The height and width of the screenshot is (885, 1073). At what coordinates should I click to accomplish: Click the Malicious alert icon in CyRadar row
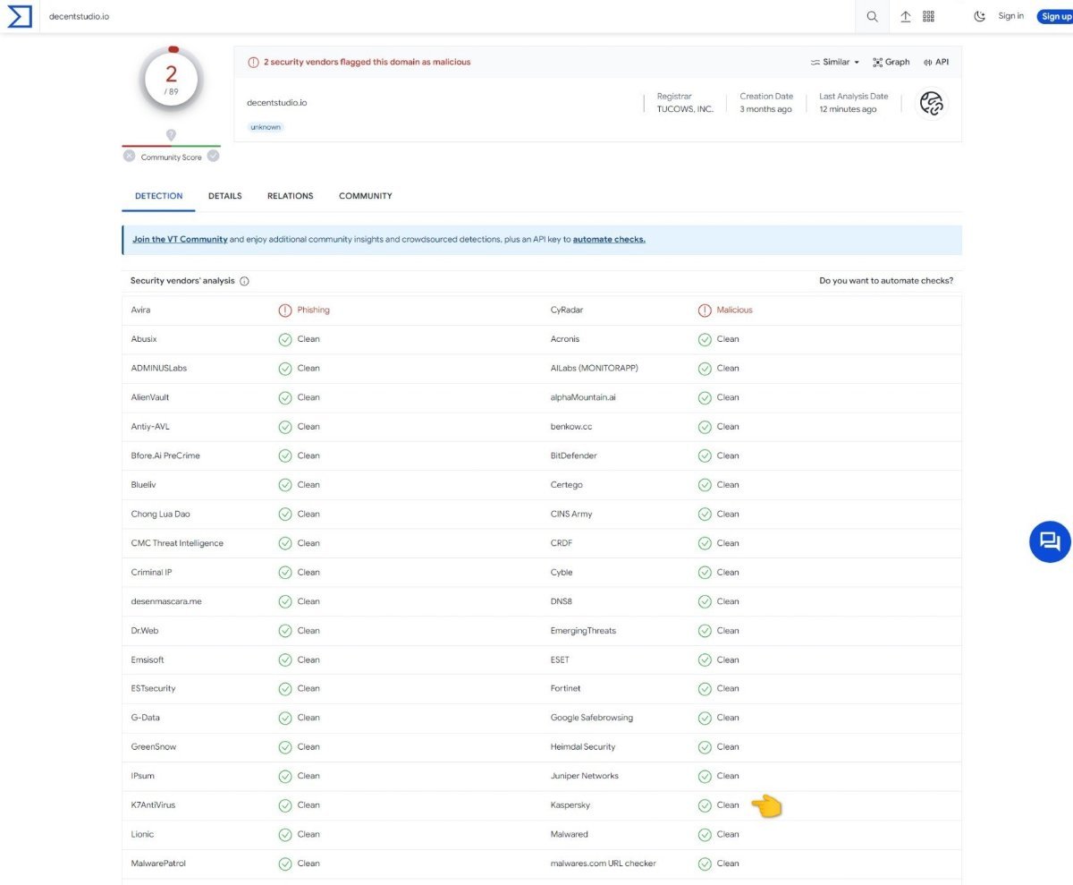coord(705,311)
